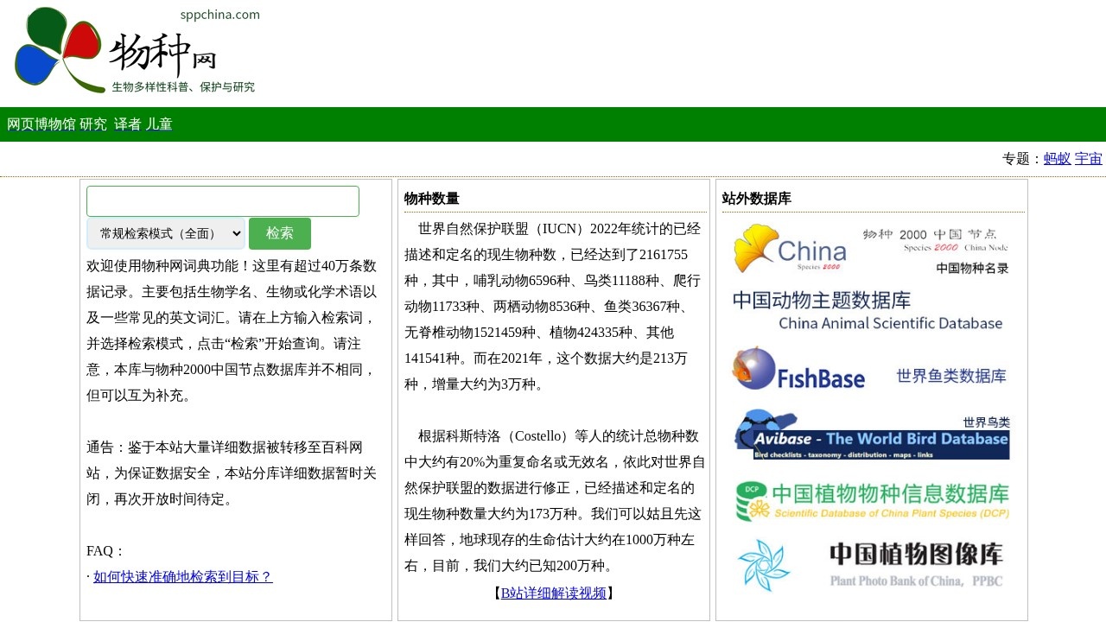Viewport: 1106px width, 622px height.
Task: Open the B站详细解读视频 link
Action: (x=554, y=593)
